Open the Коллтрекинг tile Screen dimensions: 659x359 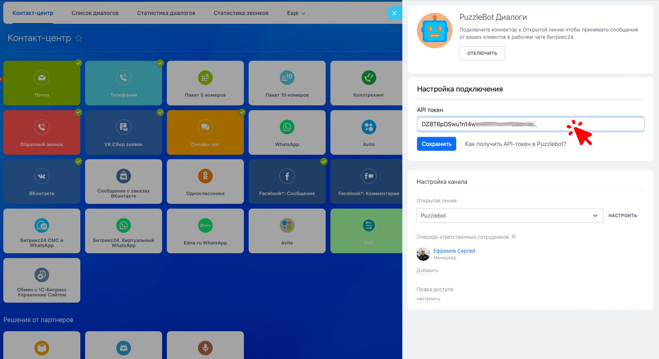(x=367, y=83)
